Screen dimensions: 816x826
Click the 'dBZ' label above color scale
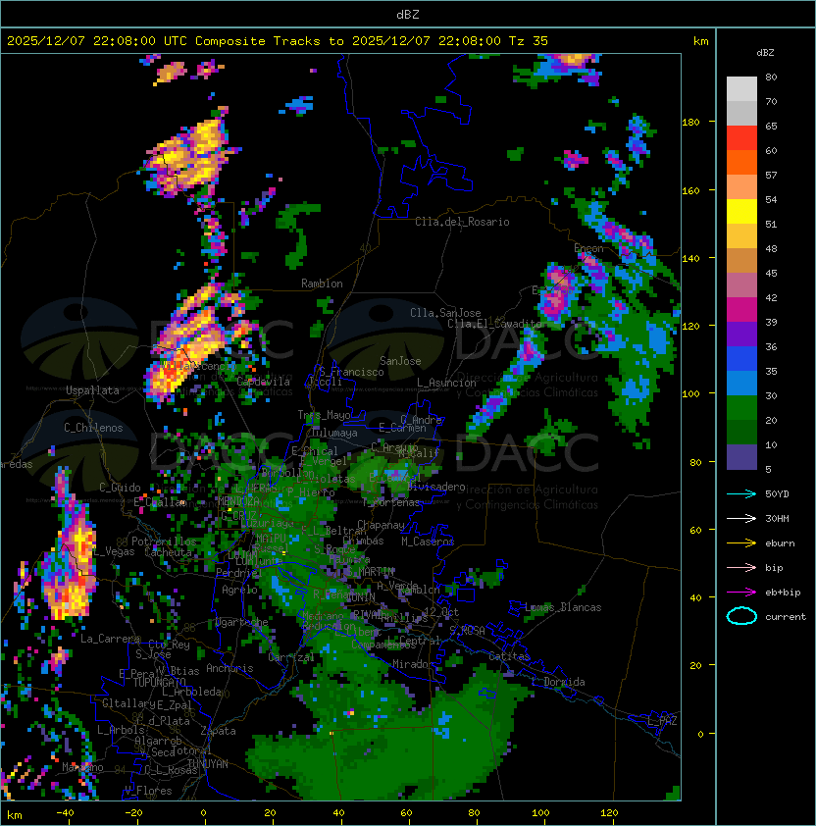pyautogui.click(x=765, y=53)
